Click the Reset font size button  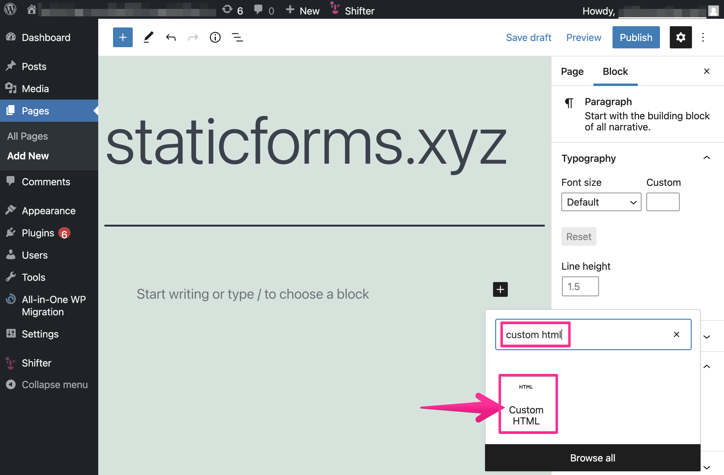click(579, 236)
